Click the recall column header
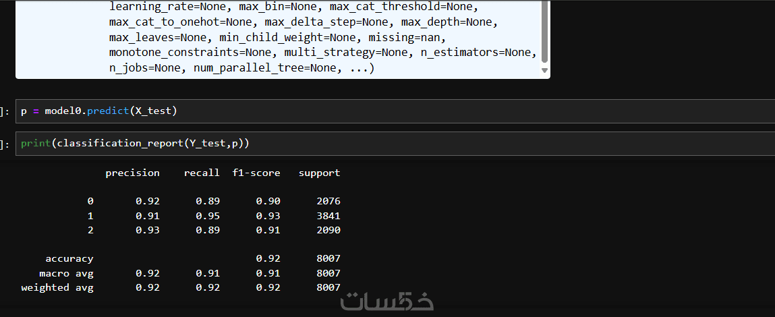 (202, 173)
